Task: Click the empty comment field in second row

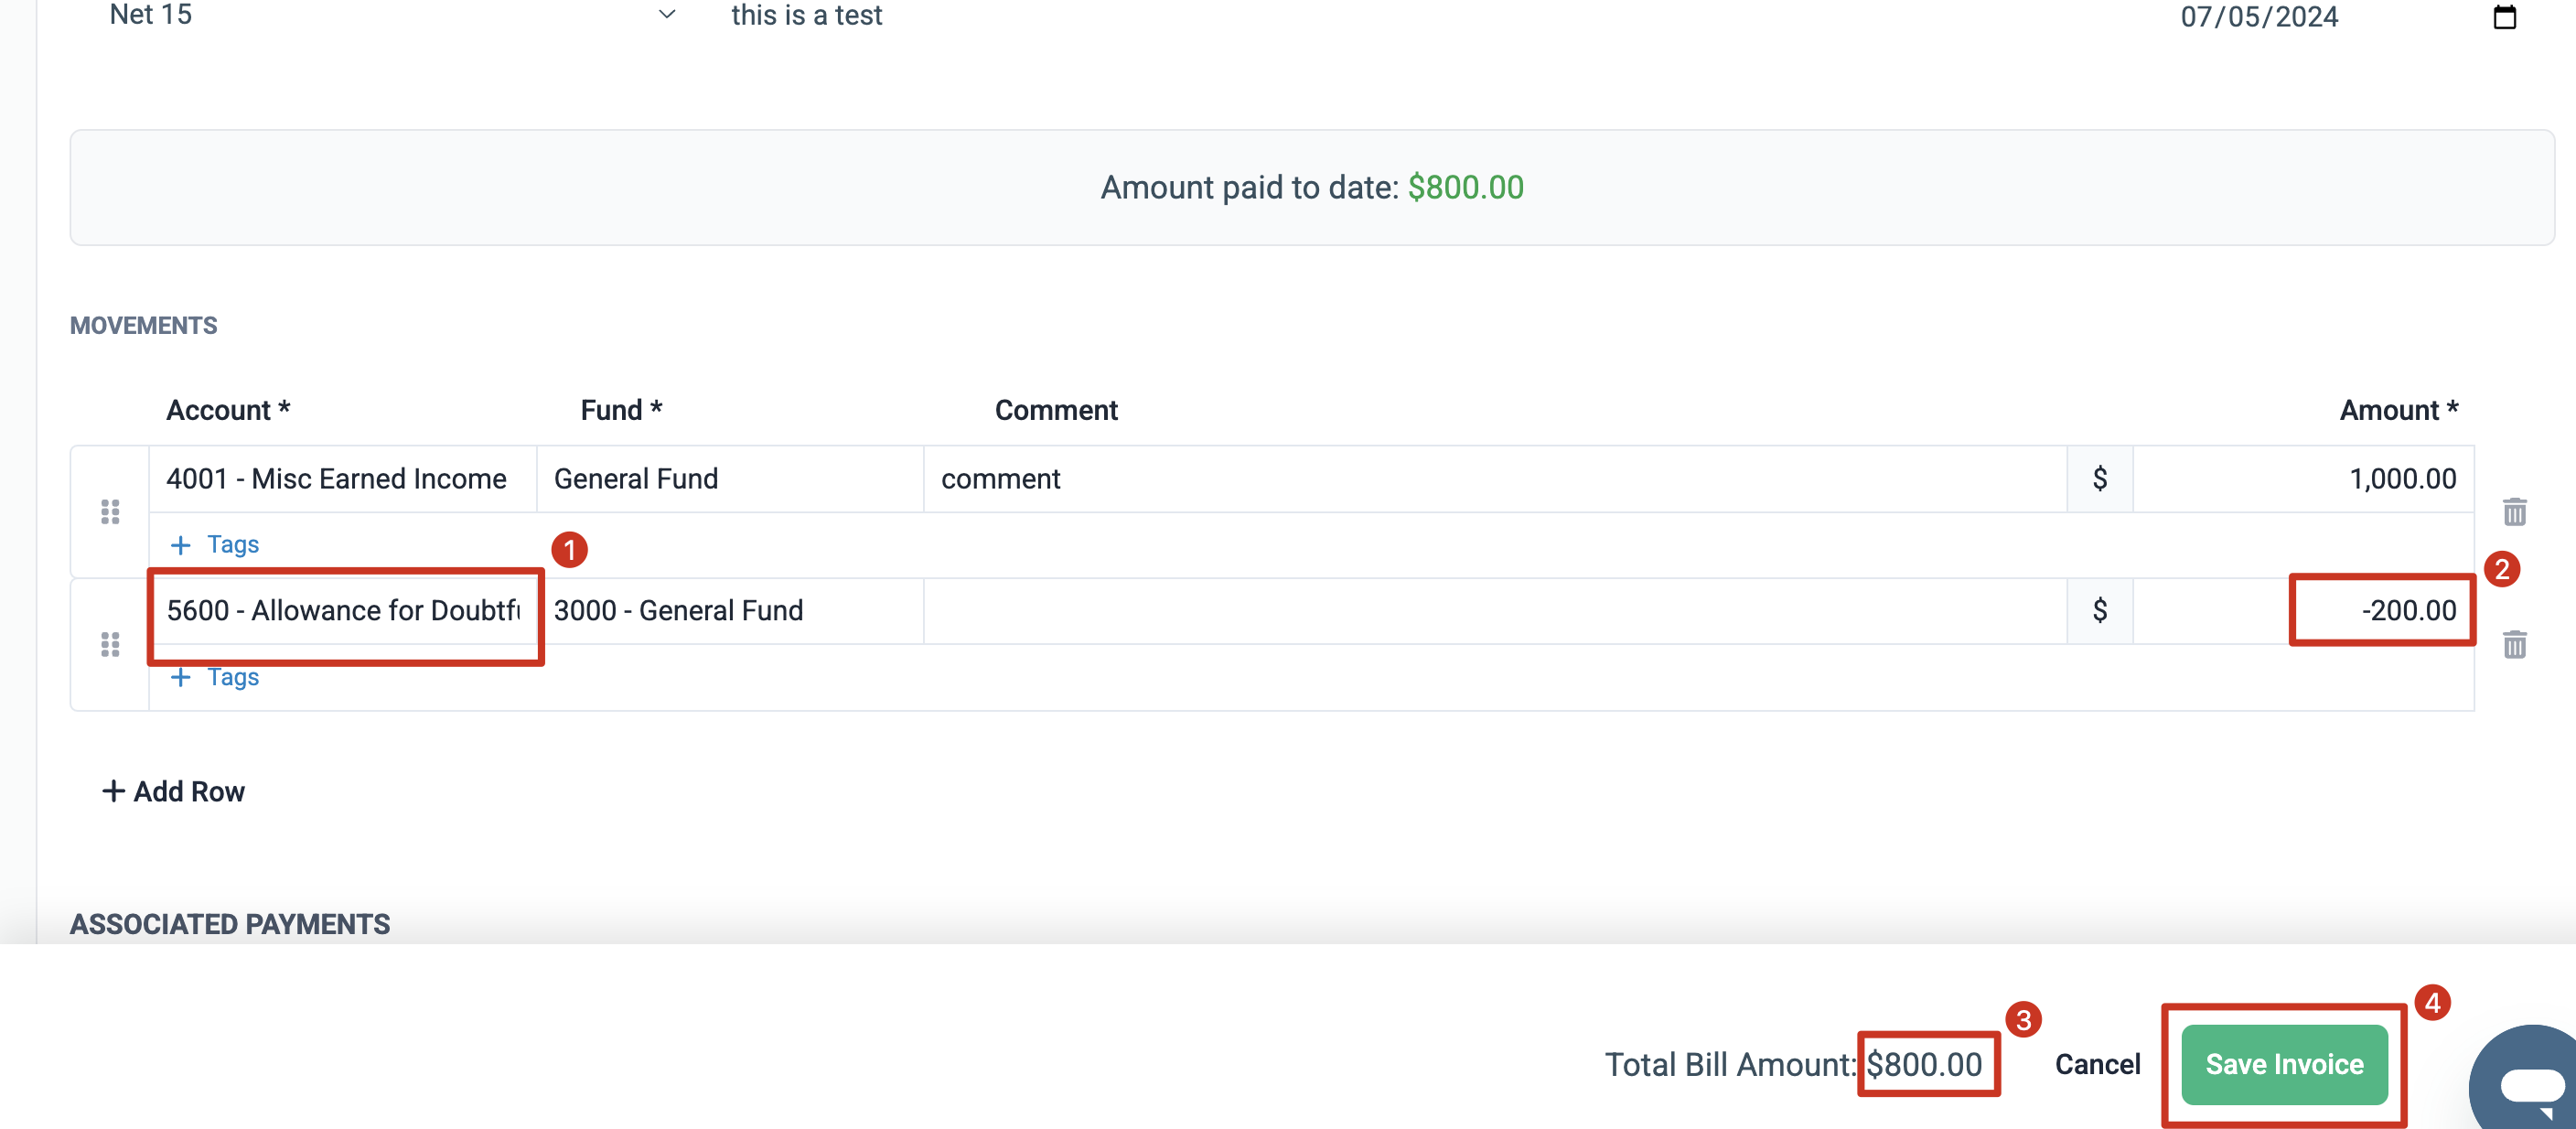Action: point(1495,611)
